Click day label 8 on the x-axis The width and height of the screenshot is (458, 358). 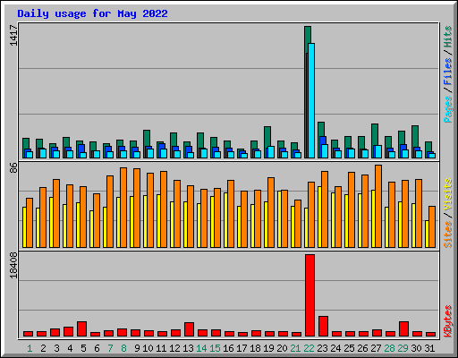[123, 348]
